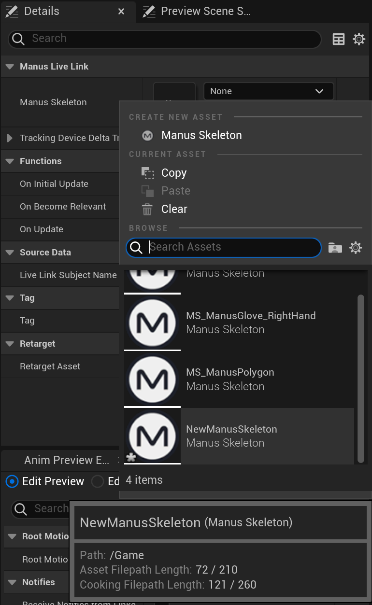Select the Edit Preview radio button
This screenshot has height=605, width=372.
(12, 481)
